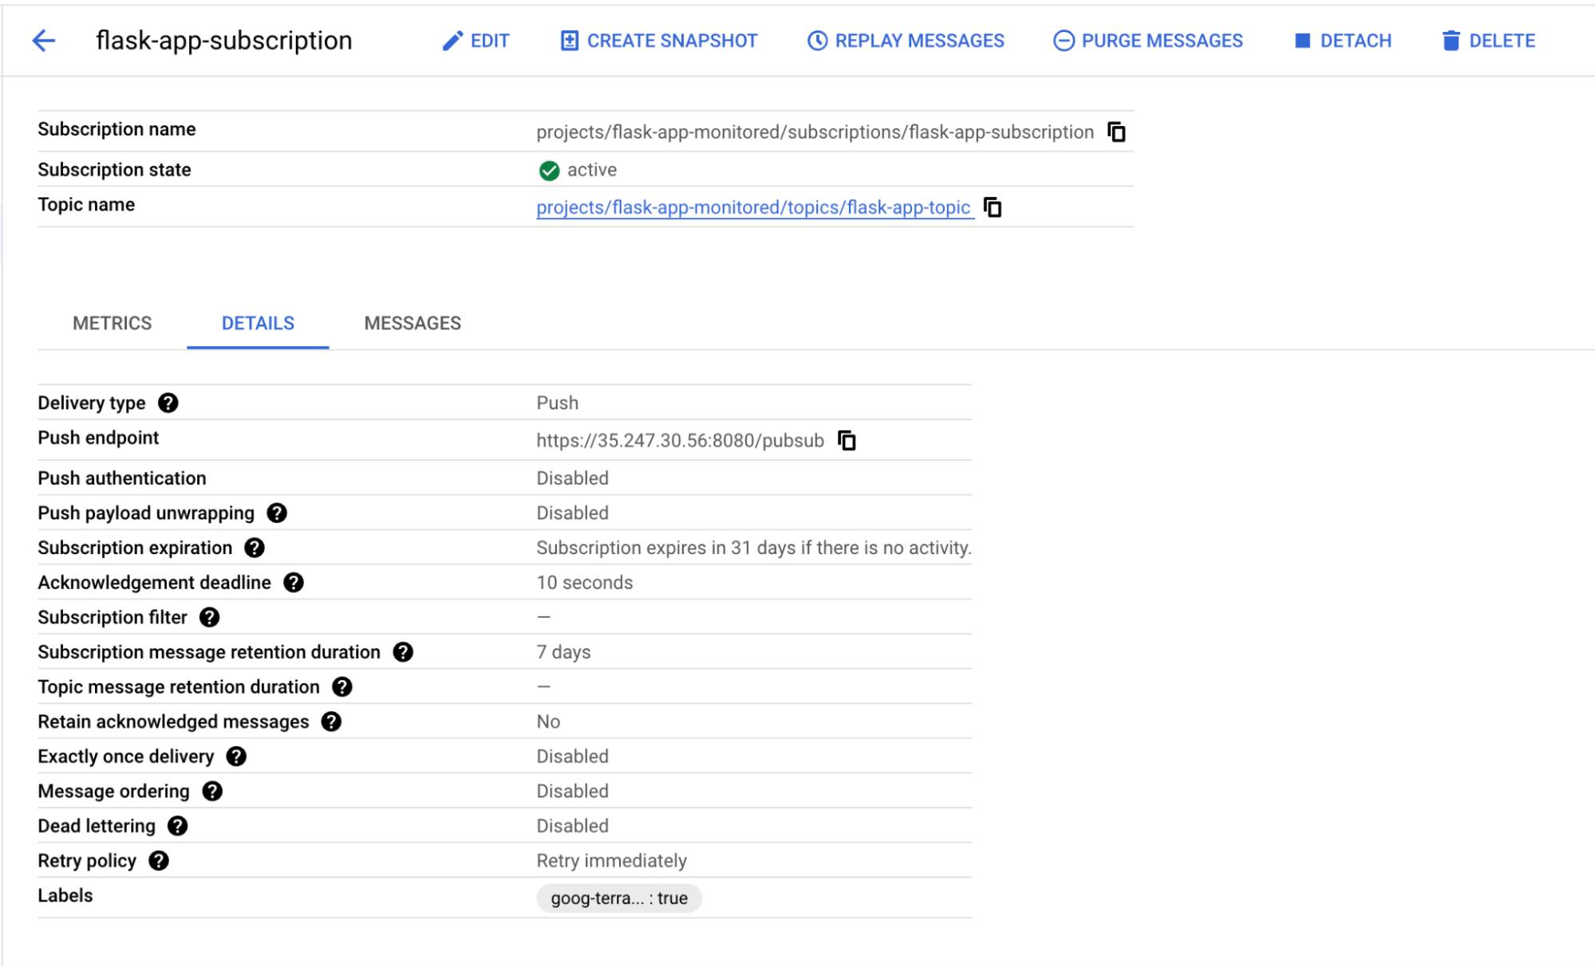Open help for Message ordering
The image size is (1595, 967).
pos(211,792)
